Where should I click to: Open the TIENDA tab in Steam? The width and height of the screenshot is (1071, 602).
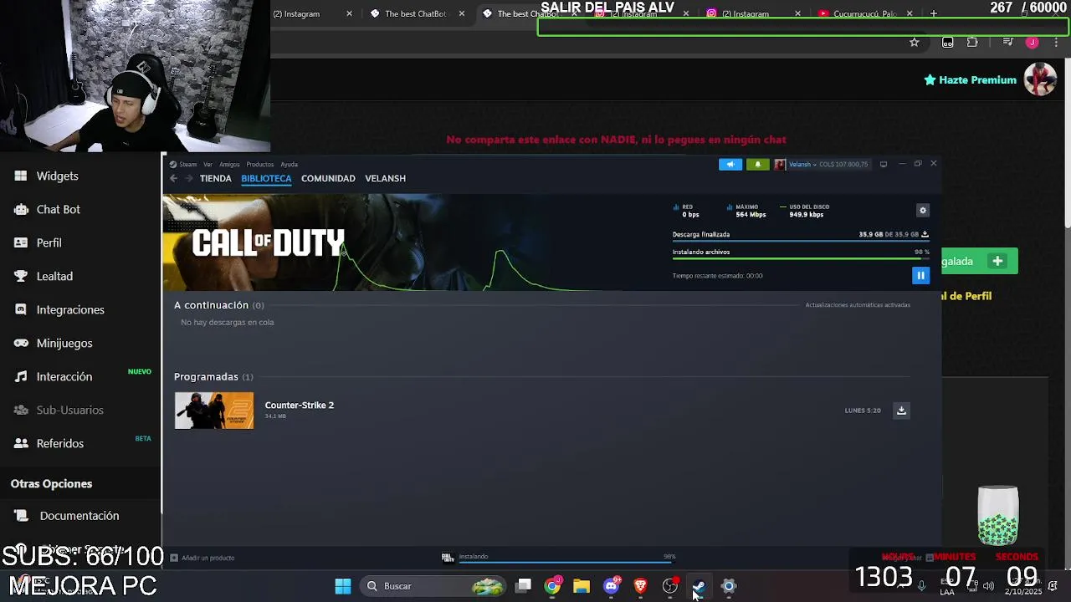(x=215, y=178)
